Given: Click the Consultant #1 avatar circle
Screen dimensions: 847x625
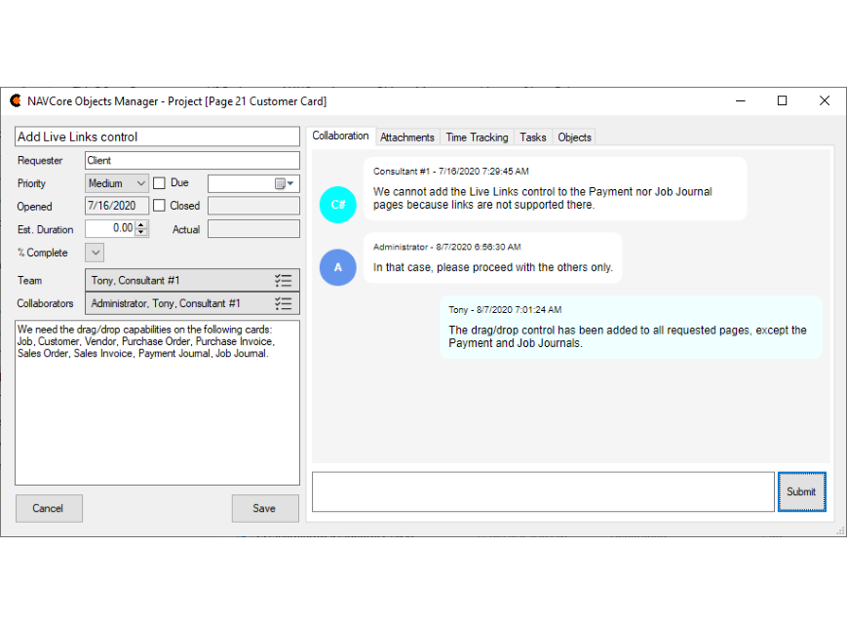Looking at the screenshot, I should pyautogui.click(x=338, y=204).
